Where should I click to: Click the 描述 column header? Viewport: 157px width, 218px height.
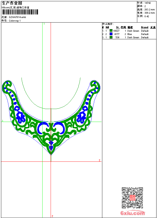[130, 27]
